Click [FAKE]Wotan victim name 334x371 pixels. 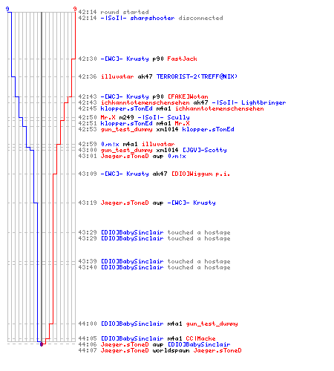tap(188, 96)
